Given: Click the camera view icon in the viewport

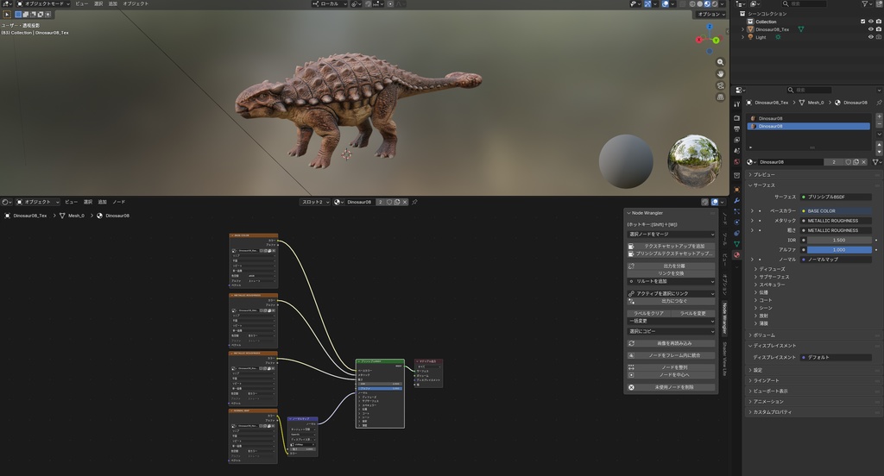Looking at the screenshot, I should pyautogui.click(x=720, y=85).
